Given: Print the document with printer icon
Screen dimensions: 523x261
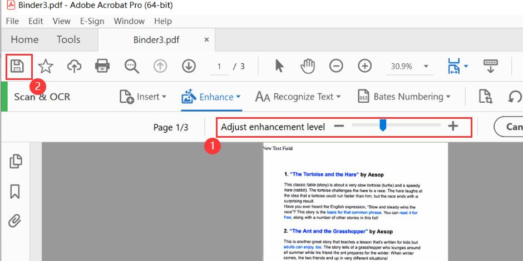Looking at the screenshot, I should coord(102,66).
